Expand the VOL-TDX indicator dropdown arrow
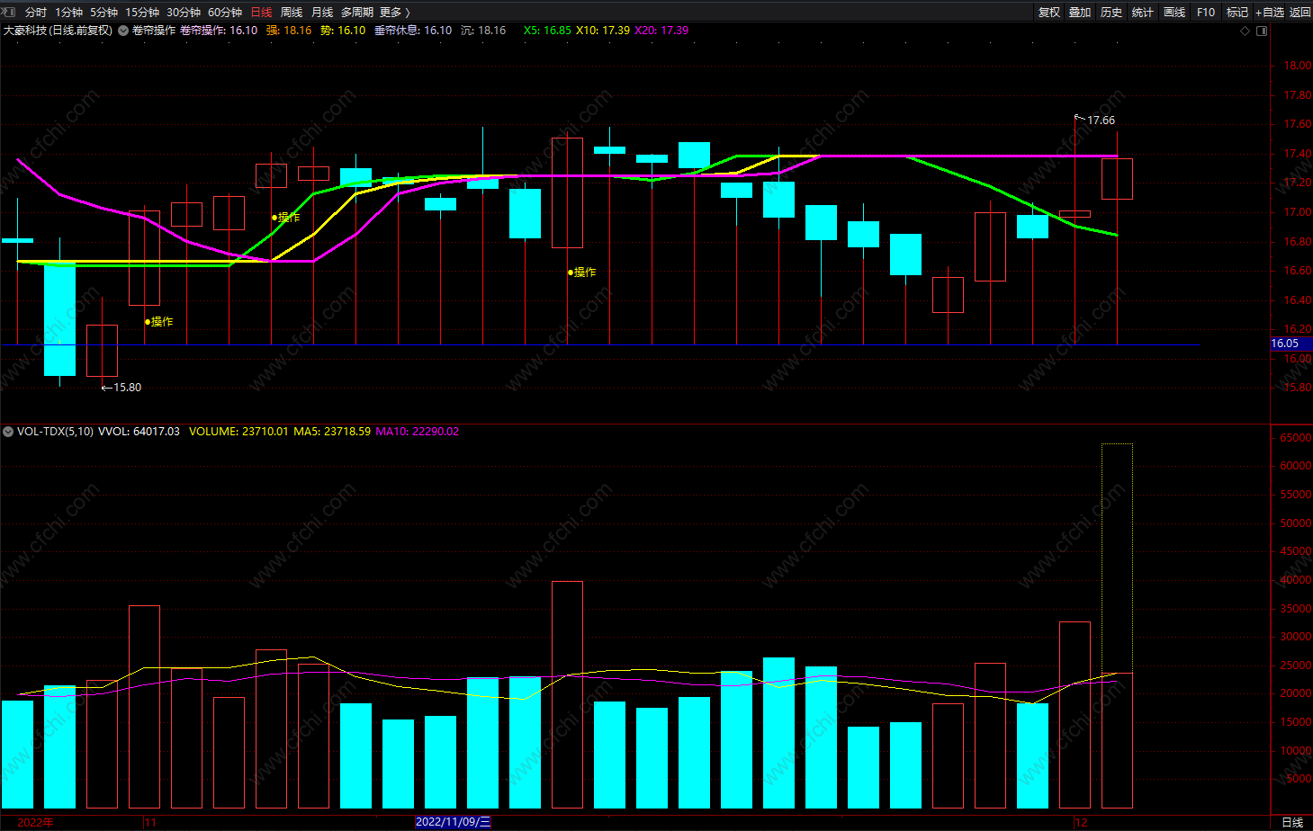1313x831 pixels. (8, 432)
